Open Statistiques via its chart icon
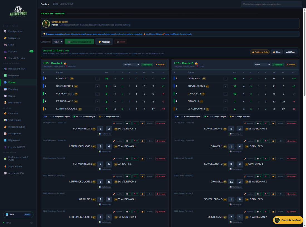Image resolution: width=306 pixels, height=227 pixels. pyautogui.click(x=5, y=120)
